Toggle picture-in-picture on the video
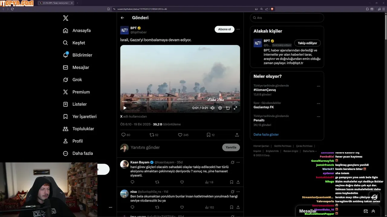This screenshot has width=387, height=217. tap(228, 108)
